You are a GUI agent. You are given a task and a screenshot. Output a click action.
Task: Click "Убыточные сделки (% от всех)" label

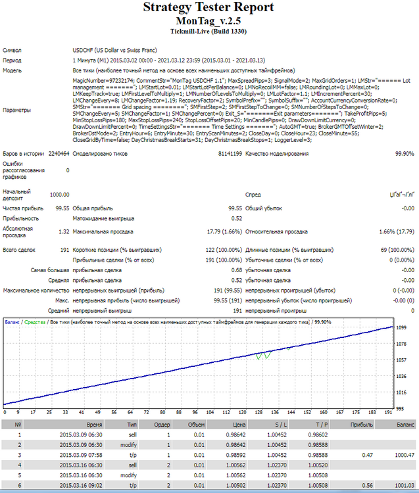click(284, 260)
